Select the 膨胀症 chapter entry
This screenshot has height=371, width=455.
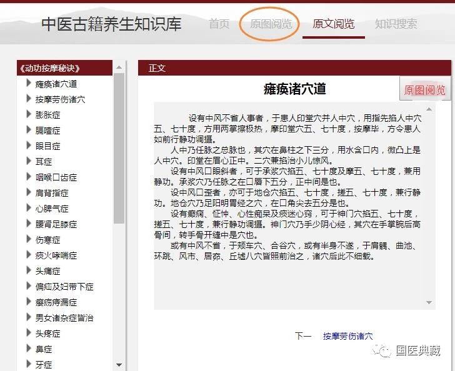[47, 115]
